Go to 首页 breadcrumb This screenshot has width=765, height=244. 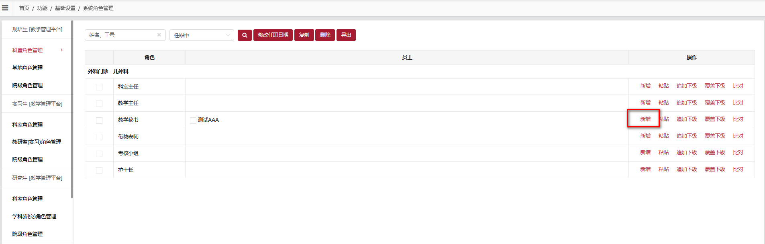(x=24, y=8)
